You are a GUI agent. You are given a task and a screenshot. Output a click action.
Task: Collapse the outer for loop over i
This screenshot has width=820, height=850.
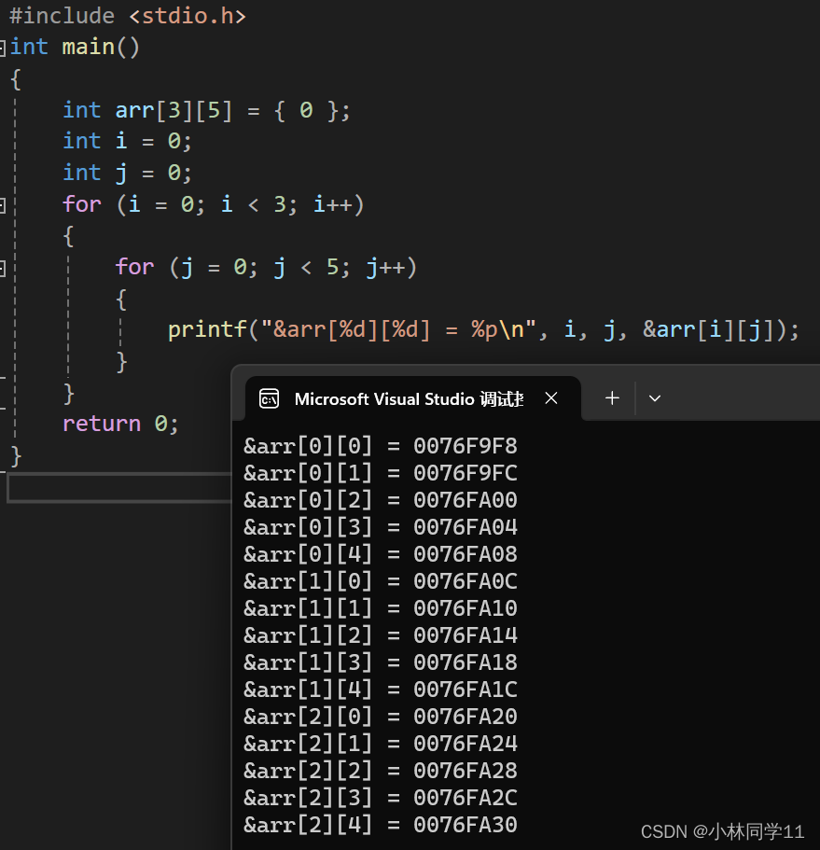tap(2, 205)
